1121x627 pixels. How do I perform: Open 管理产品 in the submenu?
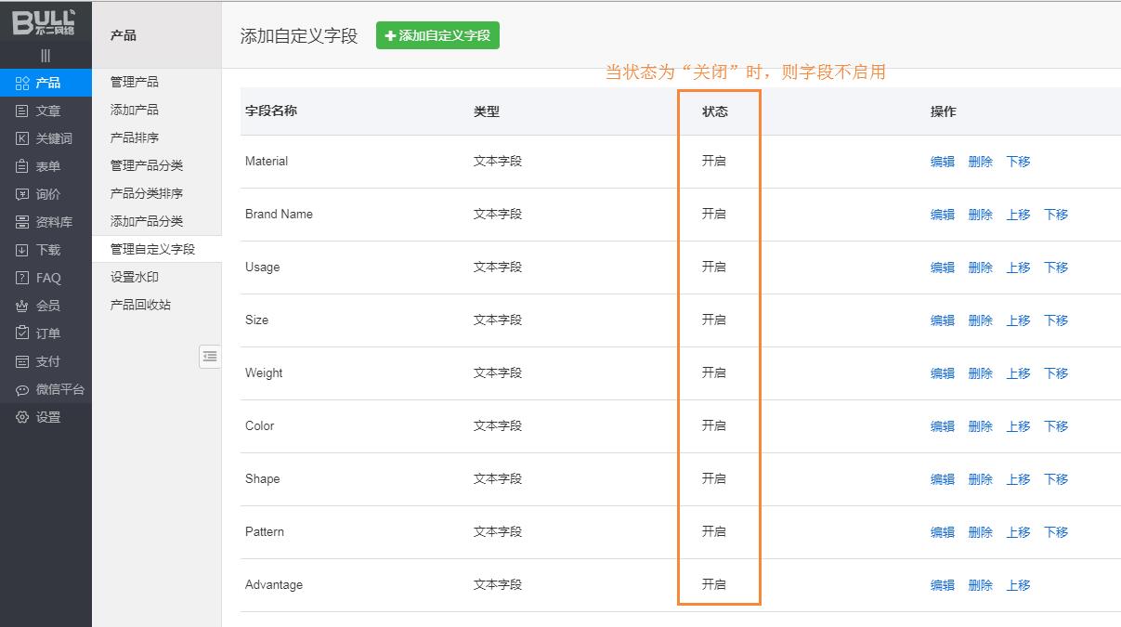[134, 82]
